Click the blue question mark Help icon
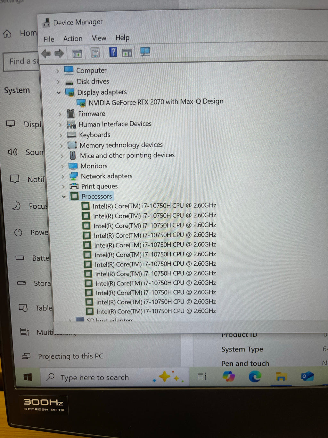This screenshot has width=328, height=438. click(113, 52)
